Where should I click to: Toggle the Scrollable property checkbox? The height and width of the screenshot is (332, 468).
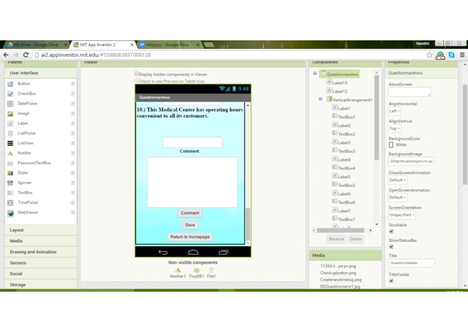391,231
